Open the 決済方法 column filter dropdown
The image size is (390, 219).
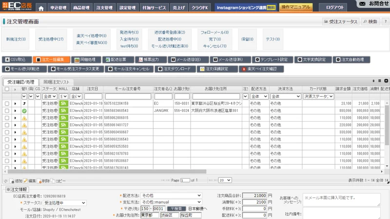286,96
